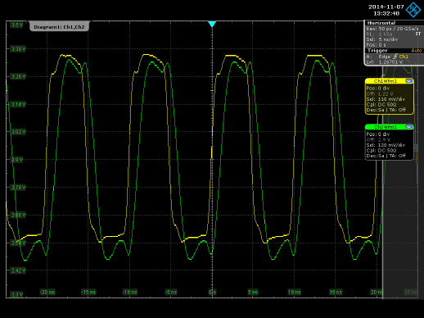Click the Rohde & Schwarz logo icon

pos(413,10)
